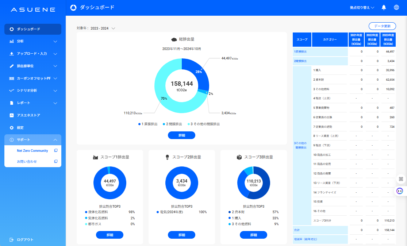Click the box icon by スコープ3排出量
This screenshot has width=407, height=246.
click(x=239, y=157)
